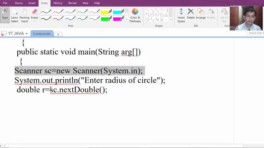Choose the parallelogram shape
The width and height of the screenshot is (264, 148).
161,15
